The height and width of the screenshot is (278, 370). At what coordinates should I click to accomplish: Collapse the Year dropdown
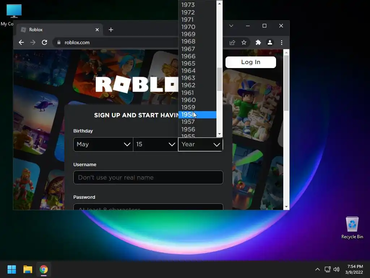click(x=200, y=144)
